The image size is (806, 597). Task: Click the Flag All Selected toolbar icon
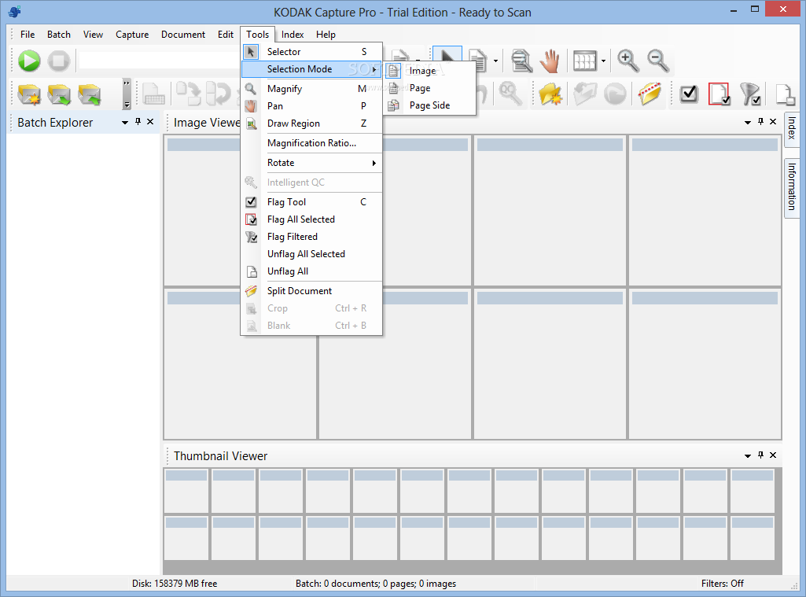720,94
